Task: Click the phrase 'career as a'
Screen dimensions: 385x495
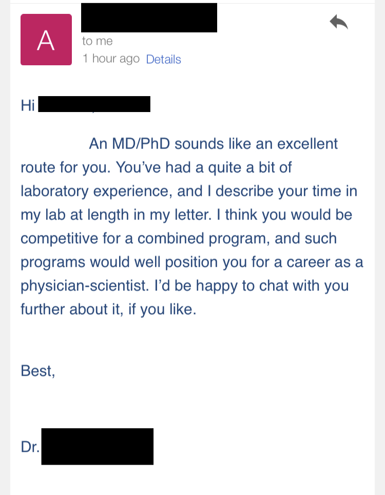Action: [325, 262]
